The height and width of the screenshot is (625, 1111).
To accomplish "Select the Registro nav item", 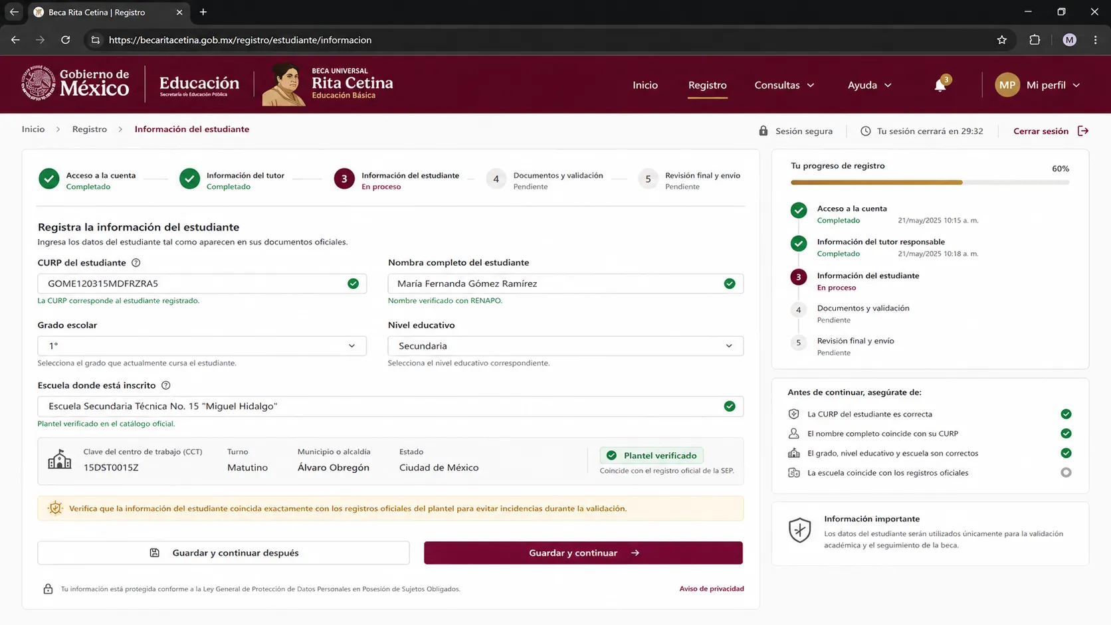I will [707, 85].
